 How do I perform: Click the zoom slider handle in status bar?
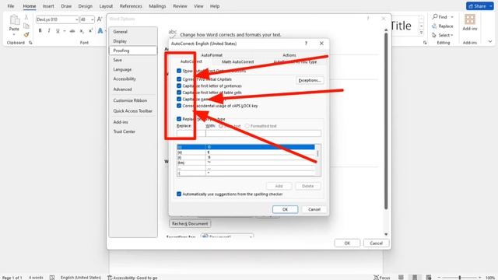click(460, 278)
